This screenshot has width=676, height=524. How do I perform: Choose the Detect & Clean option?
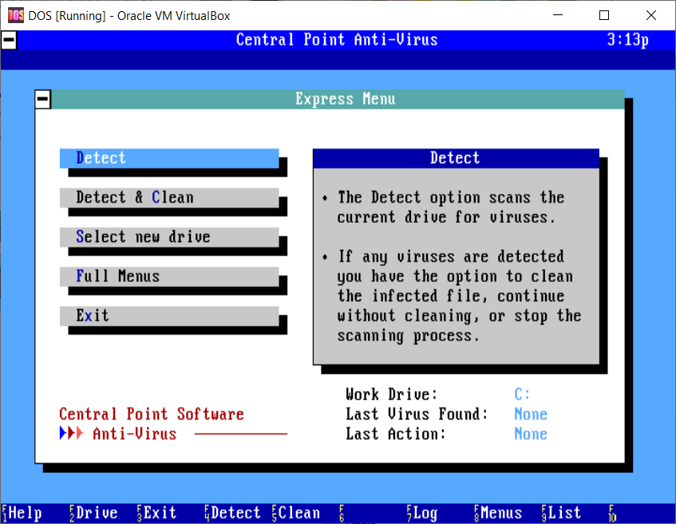(169, 197)
